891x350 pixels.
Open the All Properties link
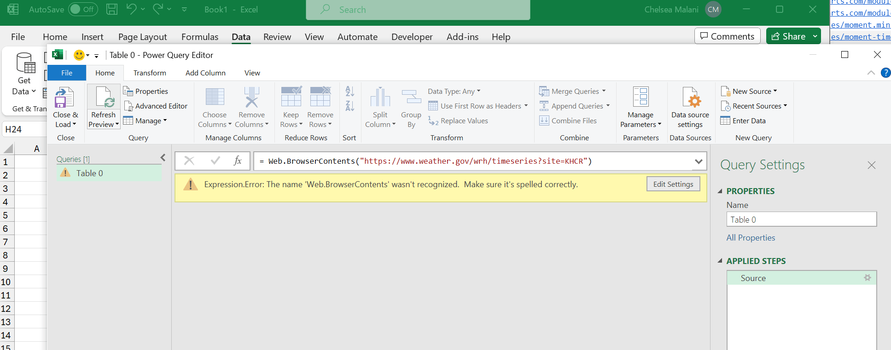(751, 238)
